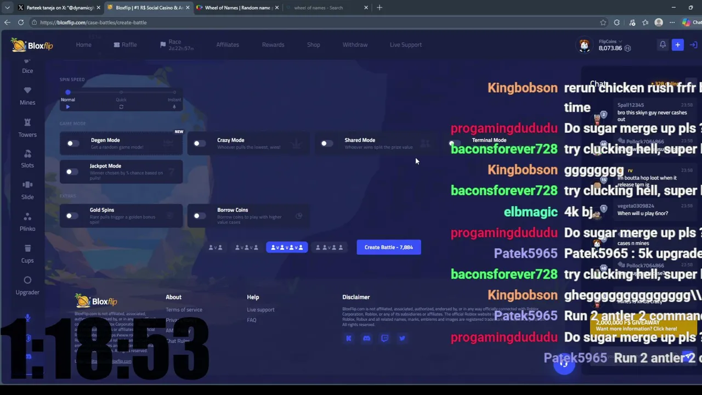Image resolution: width=702 pixels, height=395 pixels.
Task: Open a new browser tab
Action: 380,8
